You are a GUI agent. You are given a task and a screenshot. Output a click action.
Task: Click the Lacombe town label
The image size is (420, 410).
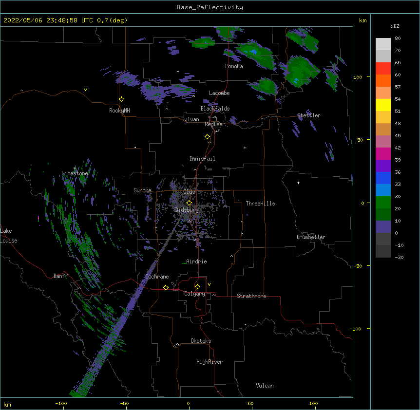[219, 93]
